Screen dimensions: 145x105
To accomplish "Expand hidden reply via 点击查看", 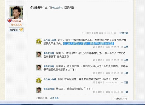I will (54, 98).
